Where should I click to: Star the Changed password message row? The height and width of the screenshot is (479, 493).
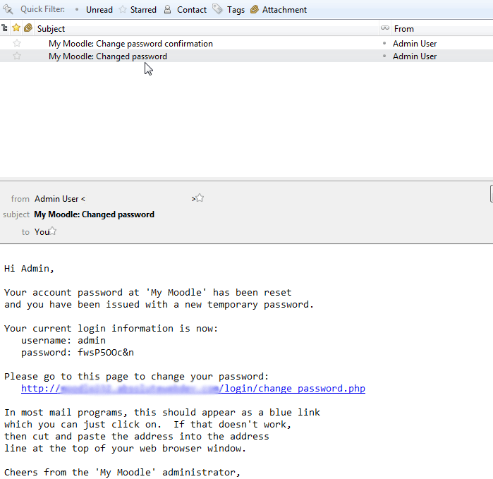click(17, 56)
